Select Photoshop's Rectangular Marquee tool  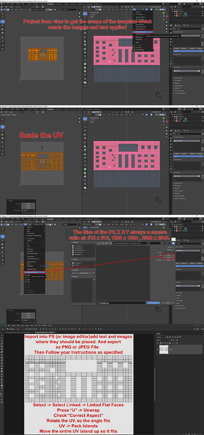[x=2, y=338]
